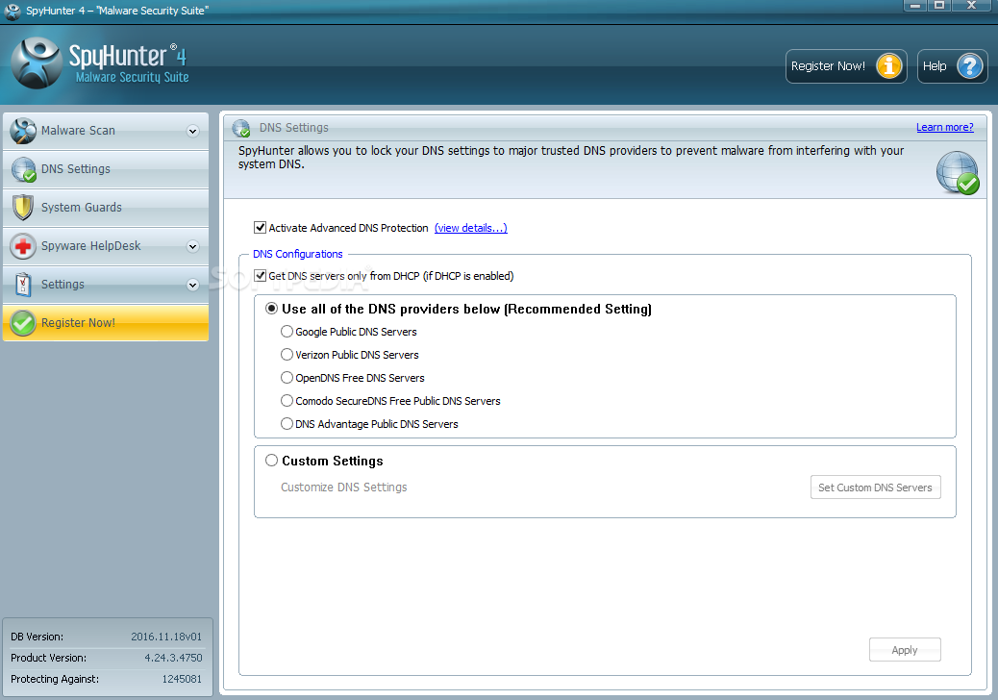Expand the Malware Scan dropdown arrow
The width and height of the screenshot is (998, 700).
[193, 131]
